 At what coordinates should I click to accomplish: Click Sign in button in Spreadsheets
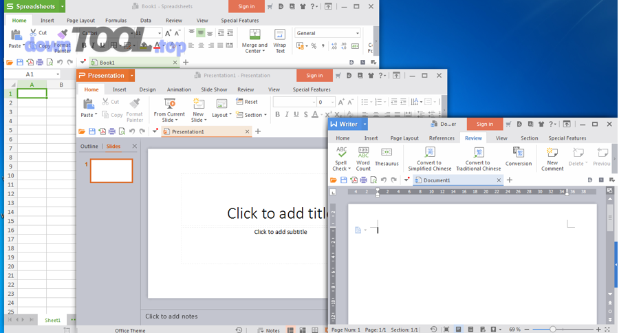tap(246, 6)
